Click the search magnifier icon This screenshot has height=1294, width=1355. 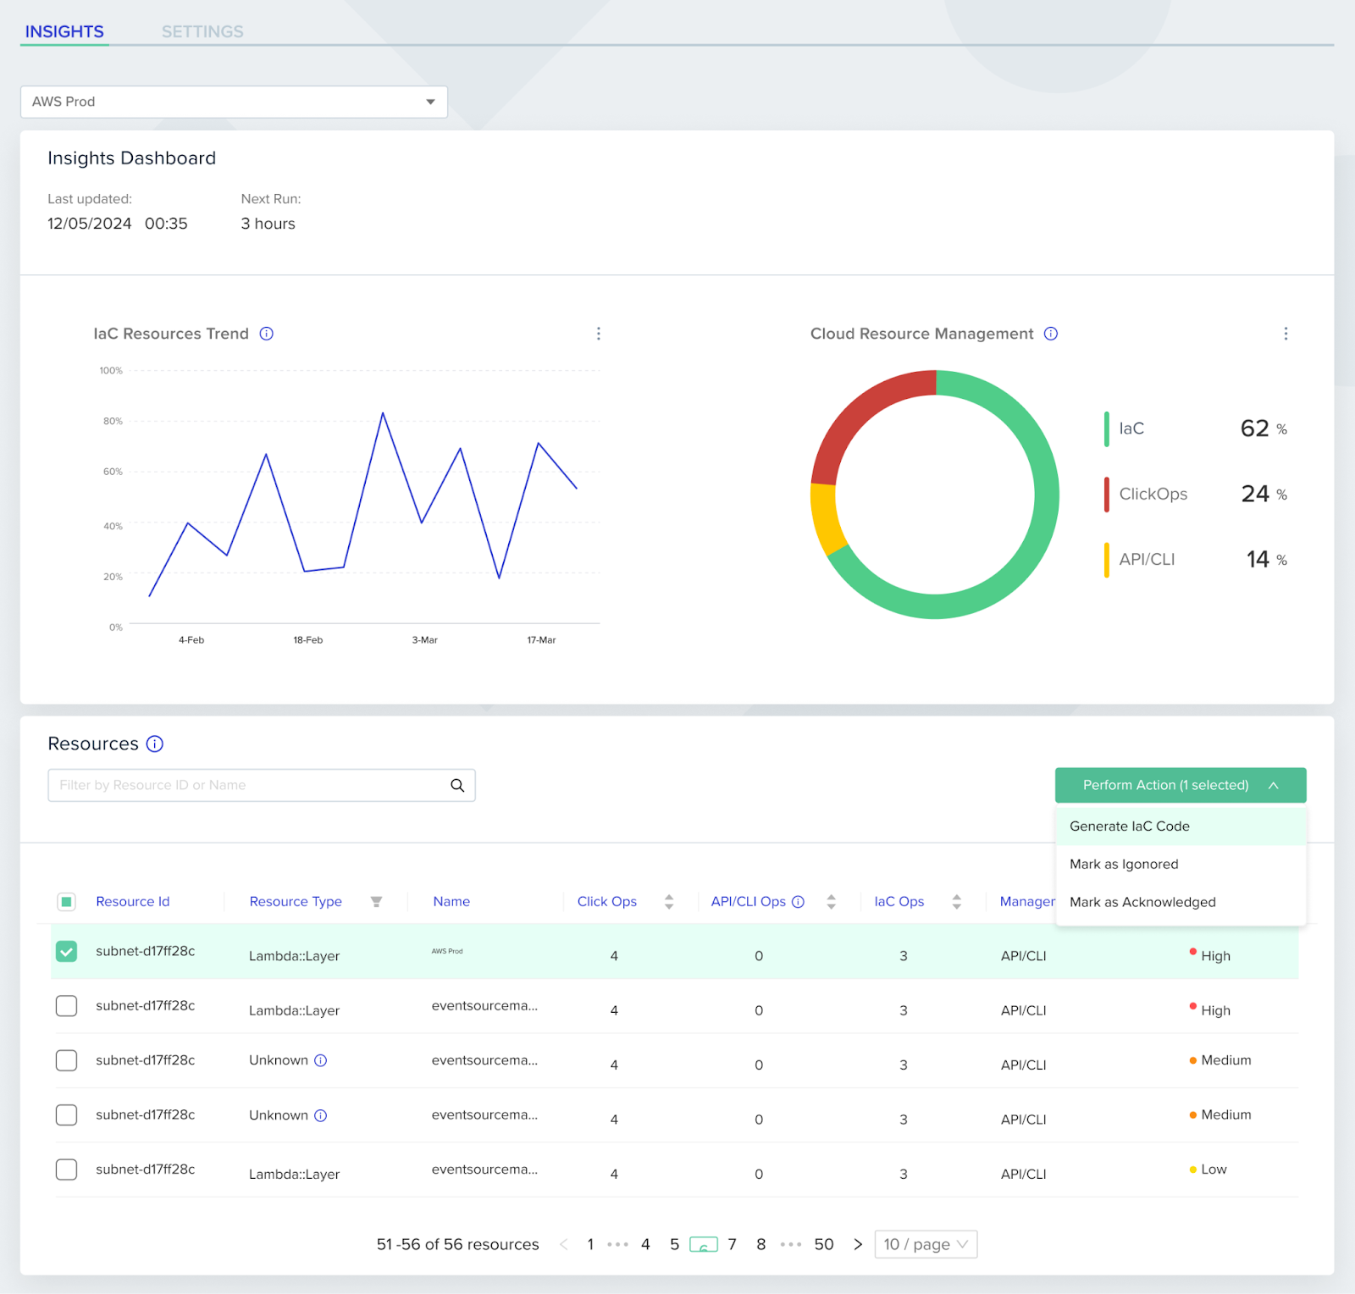pos(457,785)
